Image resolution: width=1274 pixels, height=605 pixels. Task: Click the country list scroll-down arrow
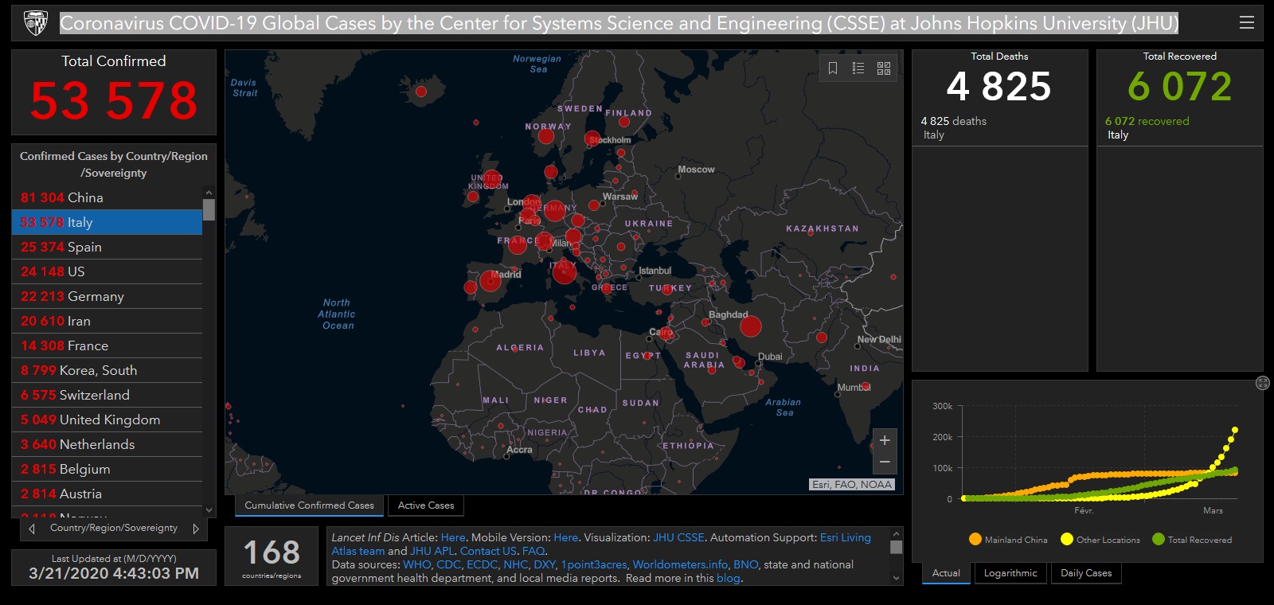coord(209,510)
